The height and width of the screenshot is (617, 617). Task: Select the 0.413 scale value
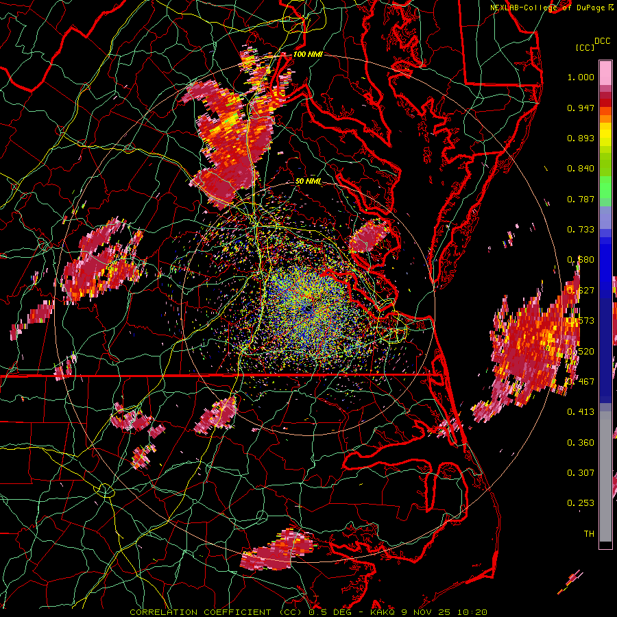581,412
